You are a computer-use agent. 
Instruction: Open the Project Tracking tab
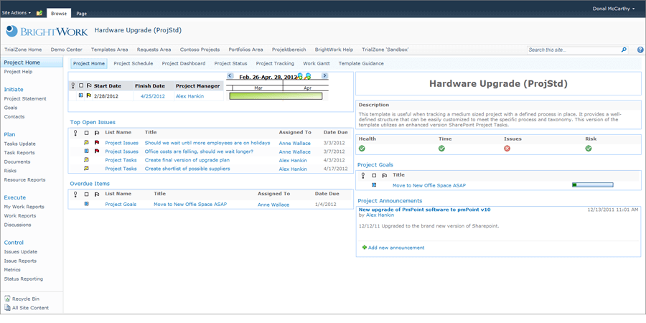(275, 63)
